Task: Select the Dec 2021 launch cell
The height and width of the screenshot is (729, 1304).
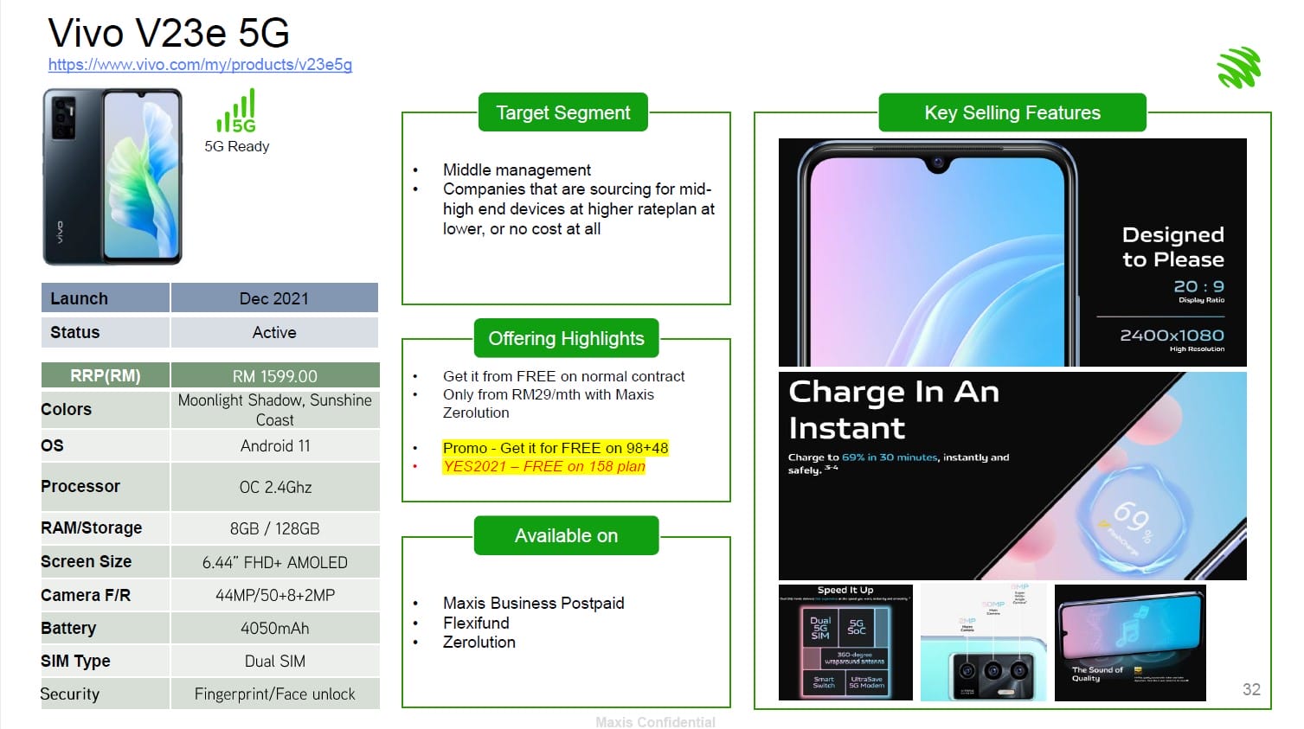Action: [274, 298]
